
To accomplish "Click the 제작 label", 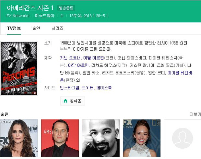I will [x=48, y=58].
